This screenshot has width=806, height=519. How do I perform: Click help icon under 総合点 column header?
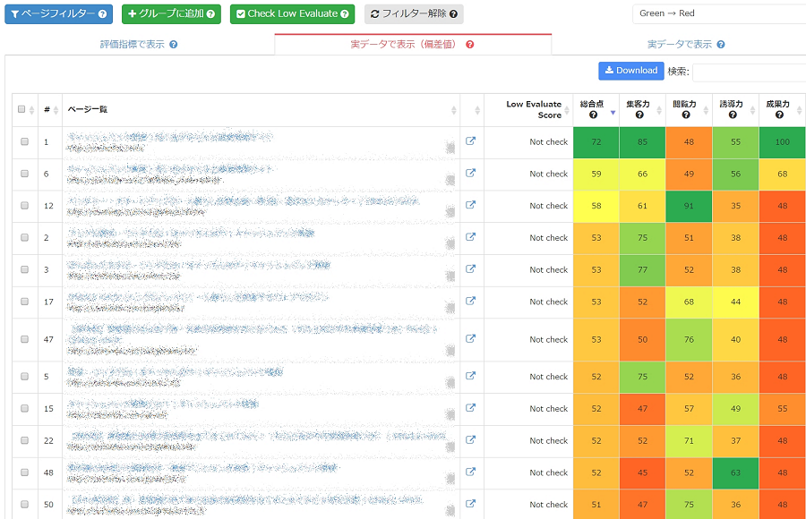point(593,115)
